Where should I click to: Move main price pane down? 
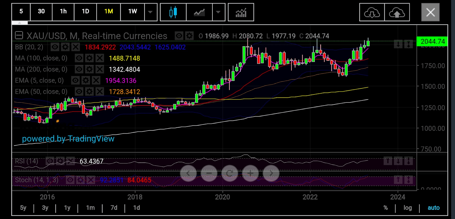click(x=398, y=44)
